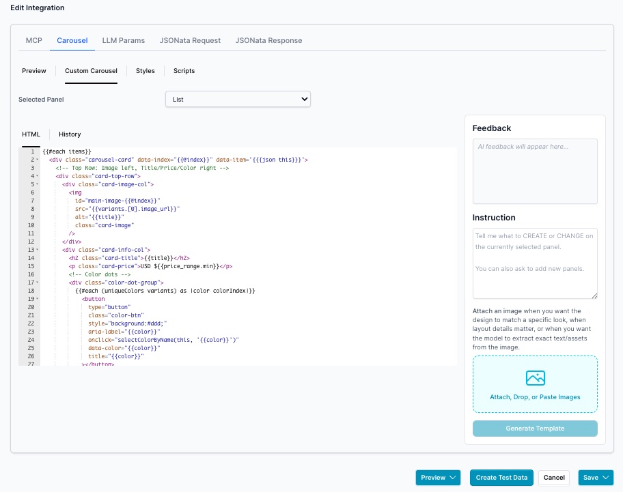Switch to the MCP tab
623x492 pixels.
pos(33,40)
